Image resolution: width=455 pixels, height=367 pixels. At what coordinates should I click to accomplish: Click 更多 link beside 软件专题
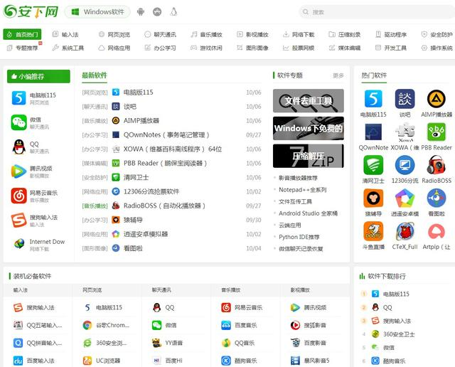click(x=338, y=75)
